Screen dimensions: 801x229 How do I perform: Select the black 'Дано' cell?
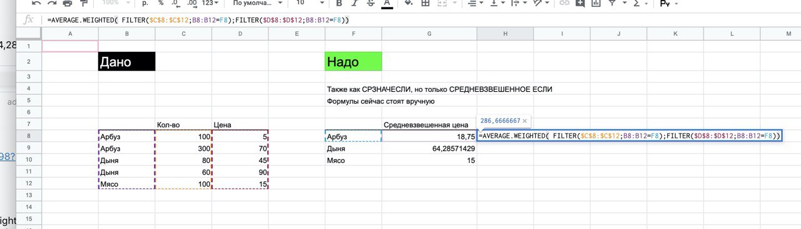(x=126, y=62)
